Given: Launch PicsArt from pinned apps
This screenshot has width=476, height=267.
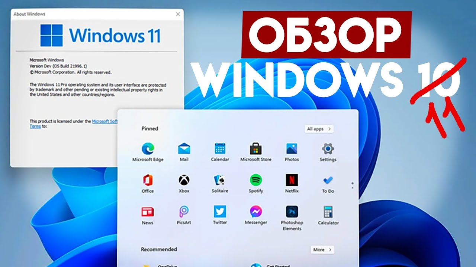Looking at the screenshot, I should [x=184, y=216].
